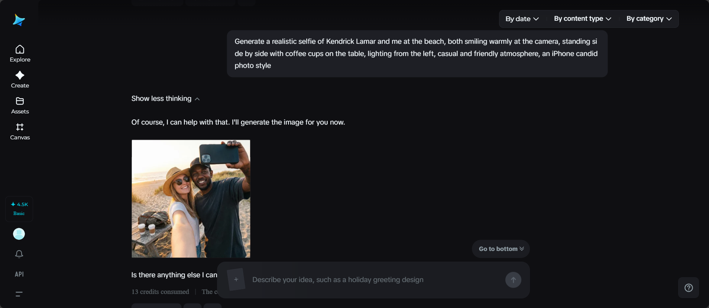
Task: Collapse Show less thinking
Action: [165, 99]
